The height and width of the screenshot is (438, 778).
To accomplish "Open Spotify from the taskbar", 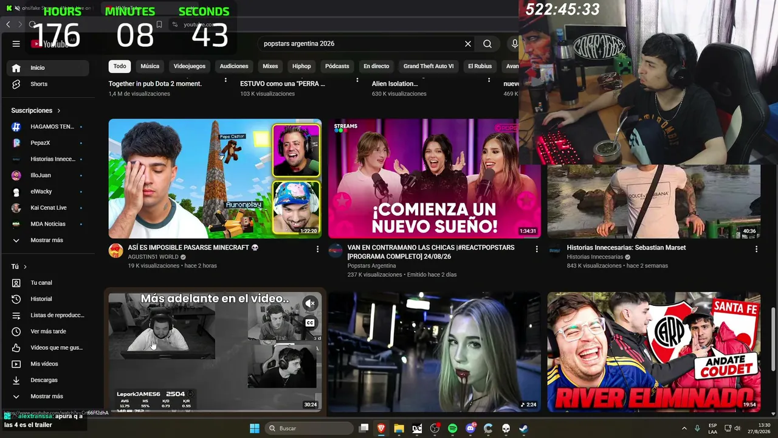I will (x=452, y=428).
